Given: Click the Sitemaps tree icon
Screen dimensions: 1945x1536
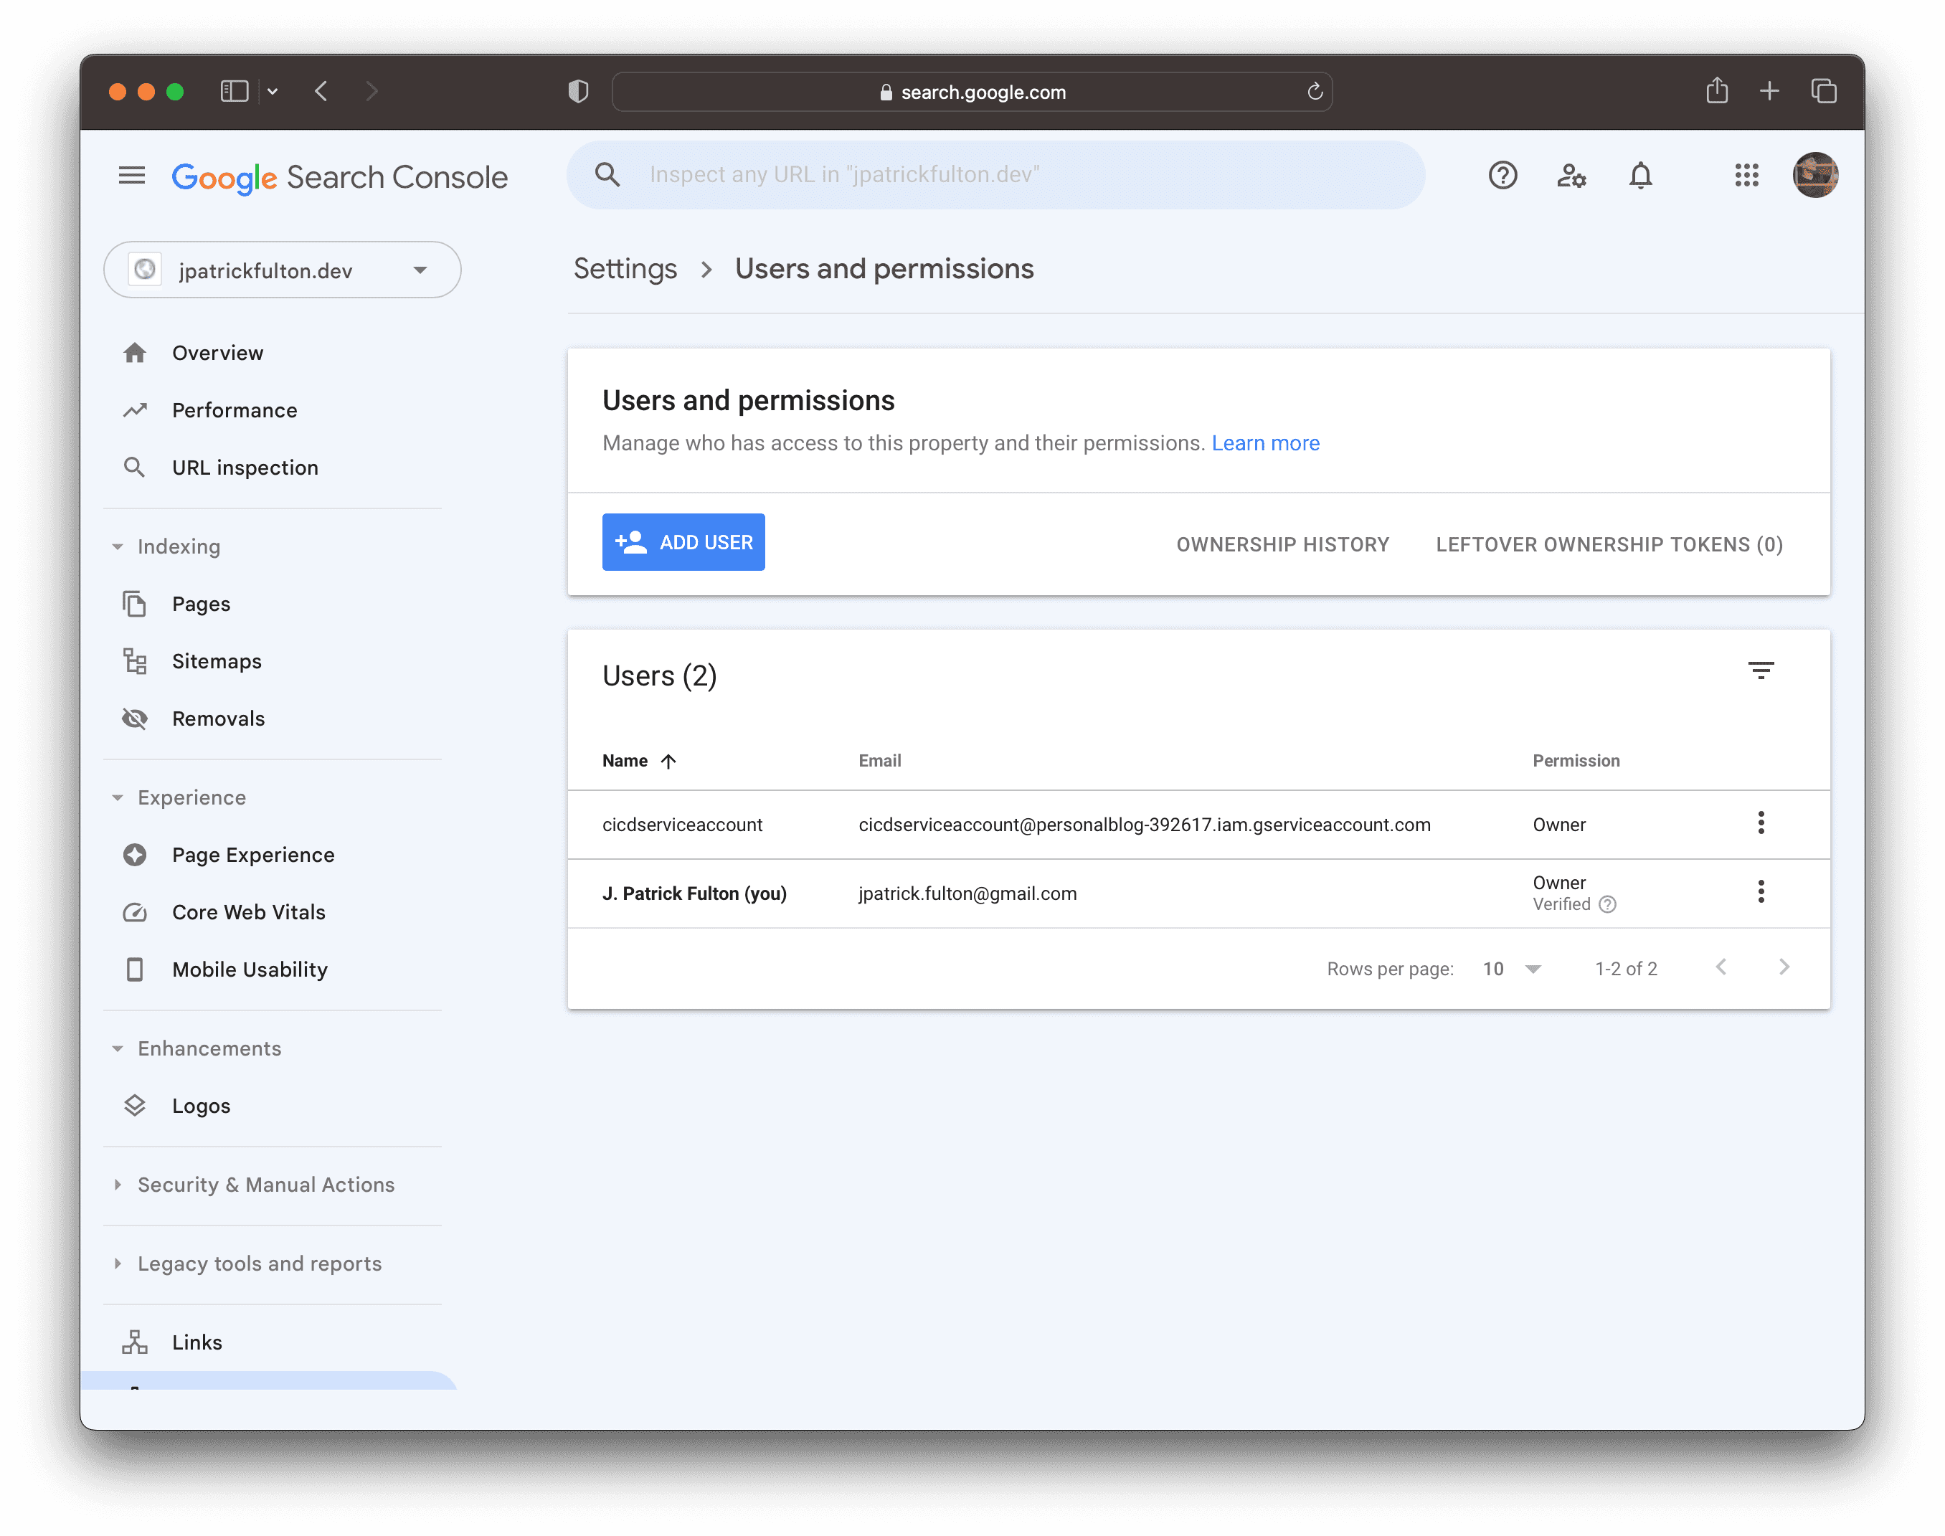Looking at the screenshot, I should pos(135,661).
